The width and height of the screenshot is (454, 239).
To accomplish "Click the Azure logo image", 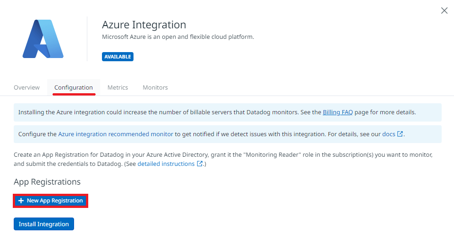I will [x=43, y=39].
